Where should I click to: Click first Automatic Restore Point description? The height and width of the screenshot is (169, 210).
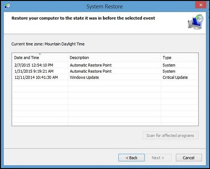tap(91, 65)
